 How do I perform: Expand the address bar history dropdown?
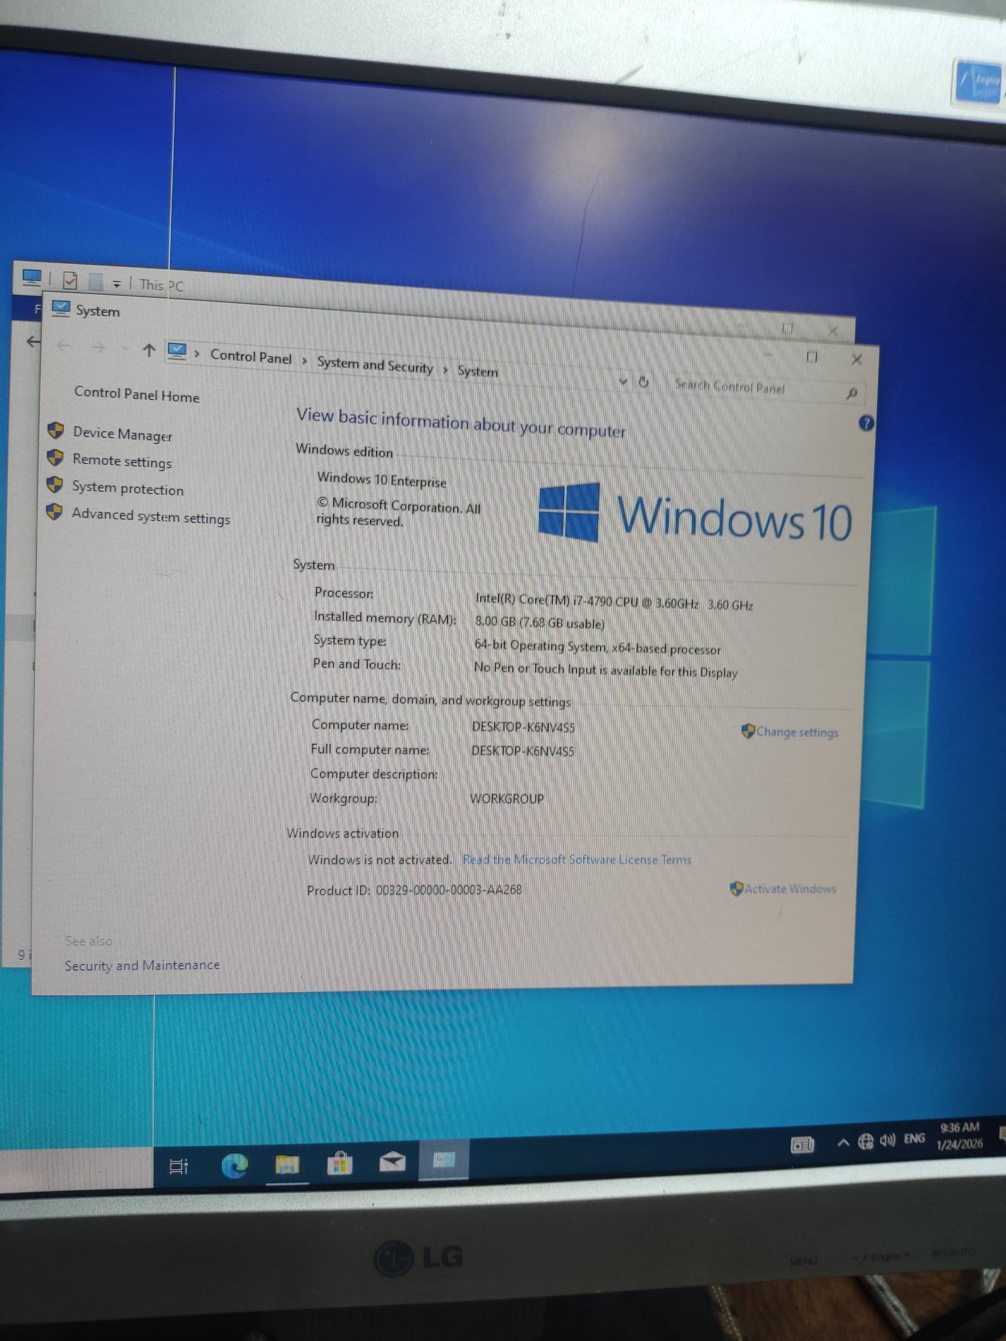click(623, 381)
